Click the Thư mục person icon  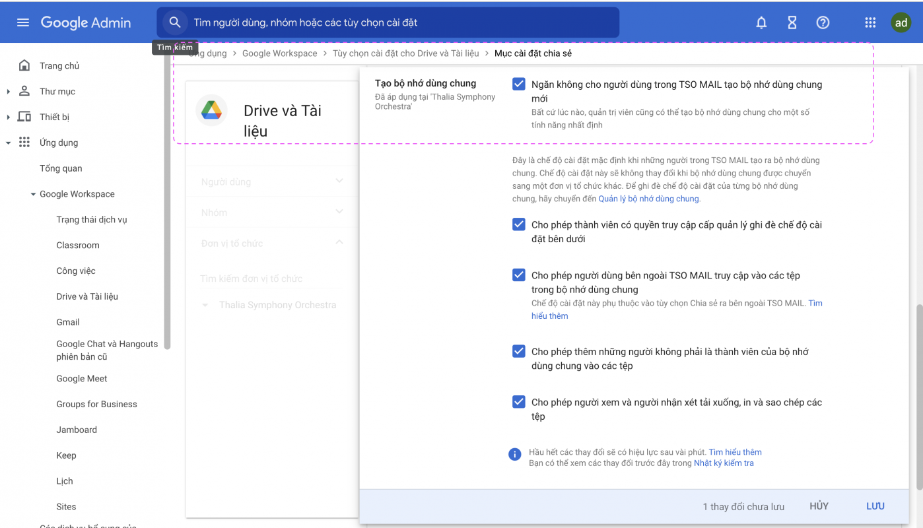pyautogui.click(x=24, y=91)
